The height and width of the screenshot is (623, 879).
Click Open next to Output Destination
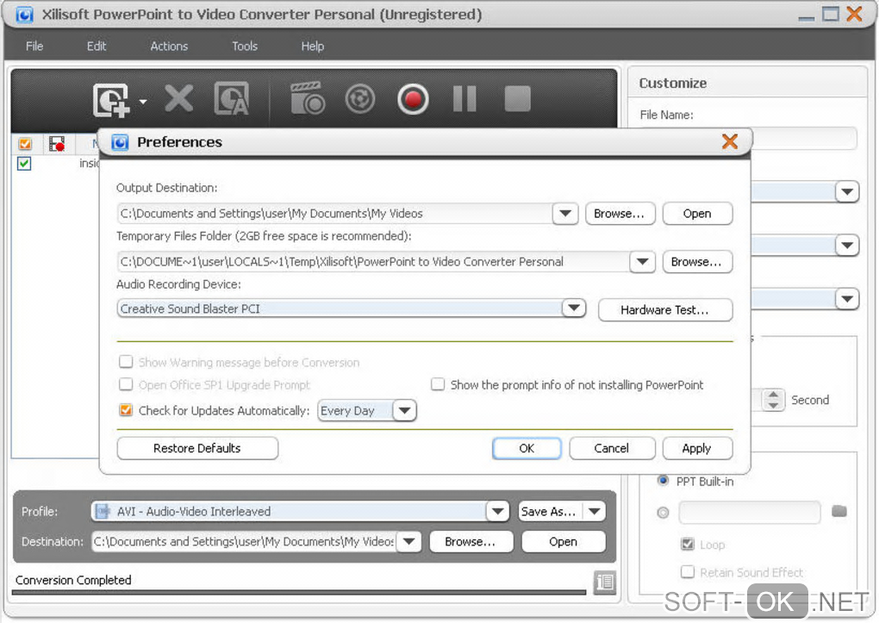[697, 213]
